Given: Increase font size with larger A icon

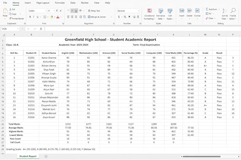Looking at the screenshot, I should [x=57, y=11].
